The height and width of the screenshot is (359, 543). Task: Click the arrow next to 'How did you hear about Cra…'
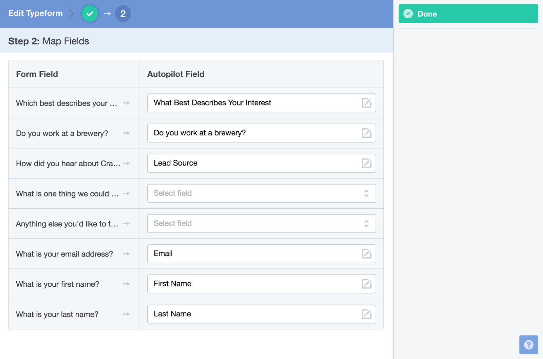127,163
